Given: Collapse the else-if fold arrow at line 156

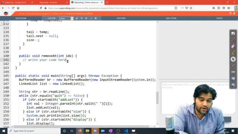Looking at the screenshot, I should 10,119.
